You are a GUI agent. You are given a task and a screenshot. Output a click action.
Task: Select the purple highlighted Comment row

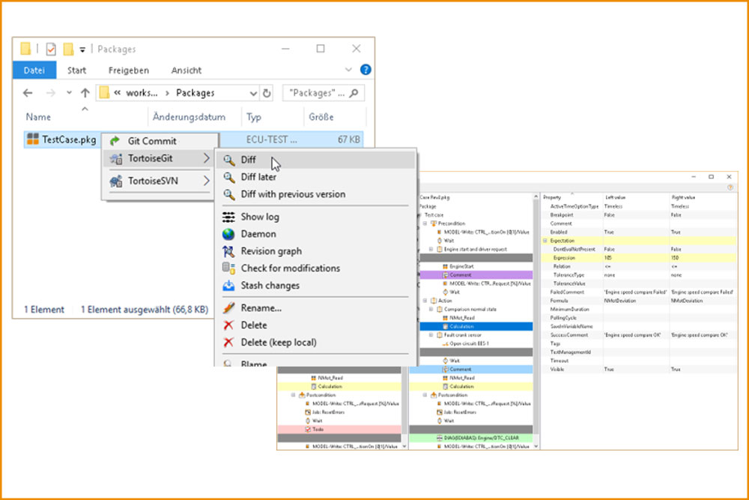[x=460, y=275]
